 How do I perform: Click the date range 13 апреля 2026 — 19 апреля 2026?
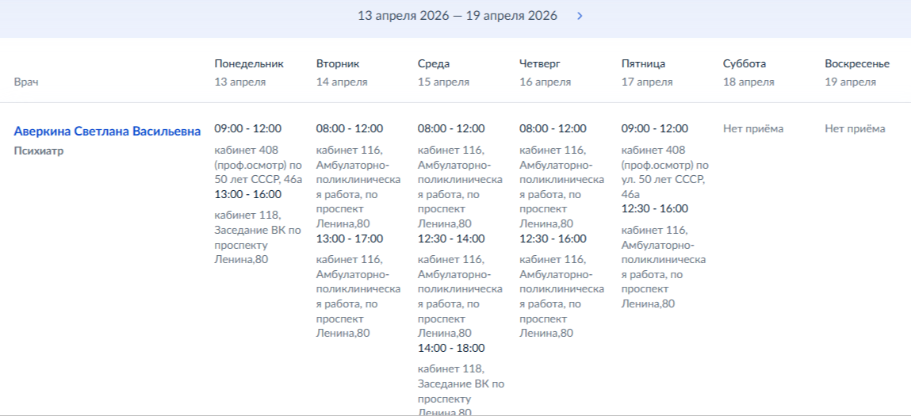457,16
